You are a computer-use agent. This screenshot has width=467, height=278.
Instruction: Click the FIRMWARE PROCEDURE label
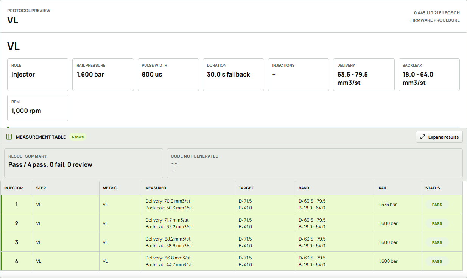coord(435,20)
